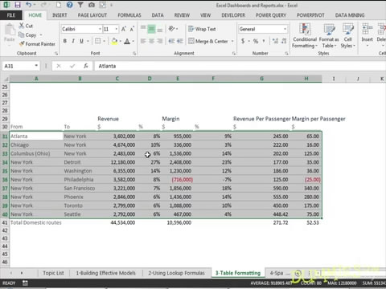This screenshot has width=386, height=289.
Task: Click the red Font Color A
Action: point(127,41)
